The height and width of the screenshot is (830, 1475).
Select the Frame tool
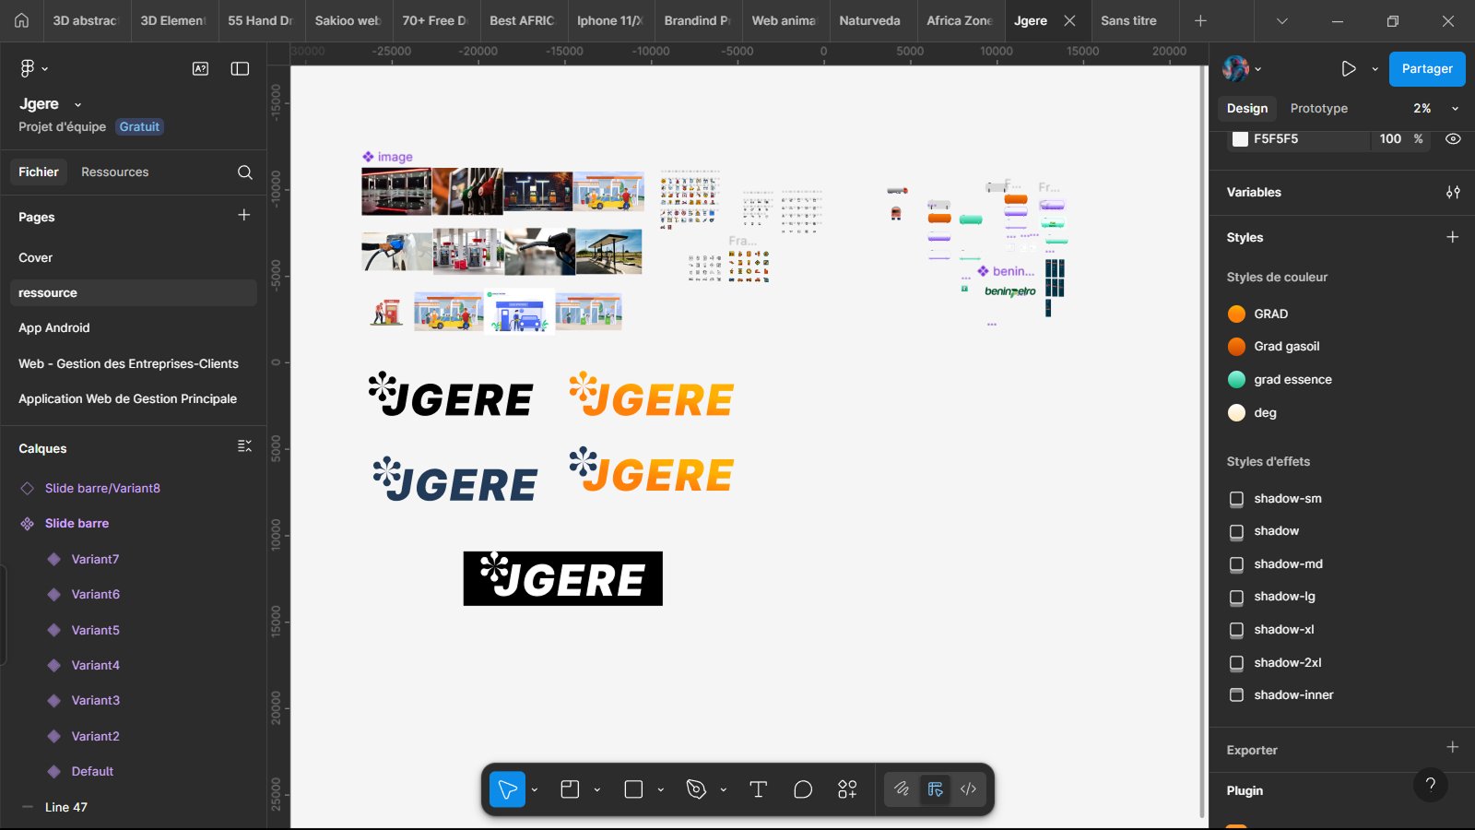point(570,789)
